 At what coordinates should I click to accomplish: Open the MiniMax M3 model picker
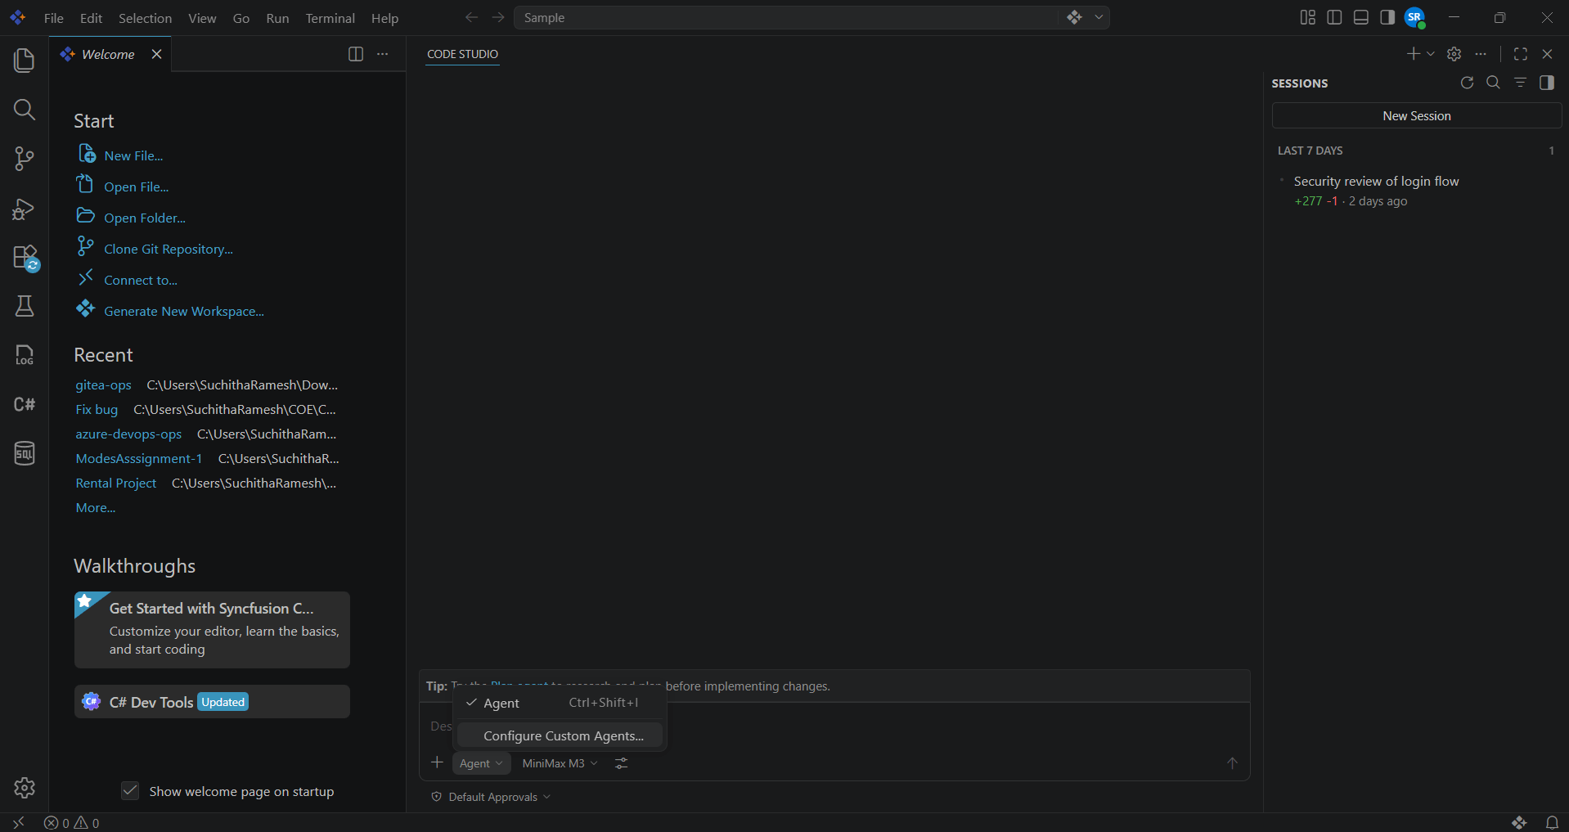(x=560, y=763)
